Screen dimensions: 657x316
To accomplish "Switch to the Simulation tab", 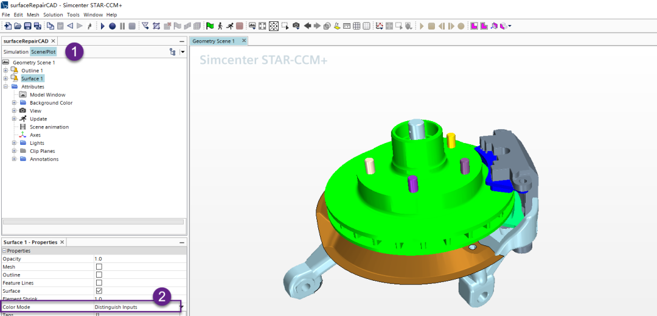I will pyautogui.click(x=16, y=52).
